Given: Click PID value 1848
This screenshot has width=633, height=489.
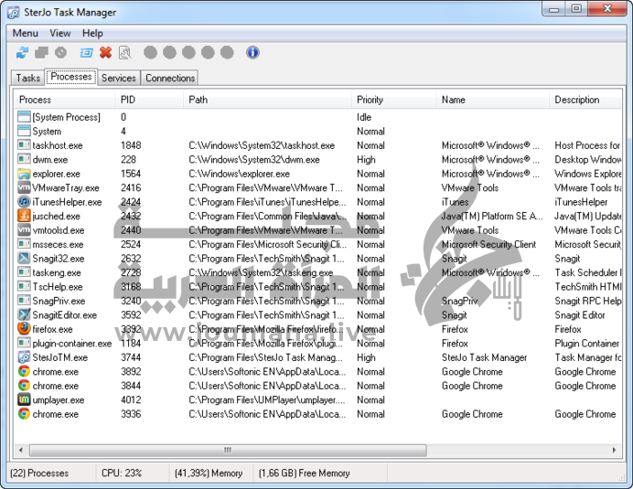Looking at the screenshot, I should coord(131,145).
